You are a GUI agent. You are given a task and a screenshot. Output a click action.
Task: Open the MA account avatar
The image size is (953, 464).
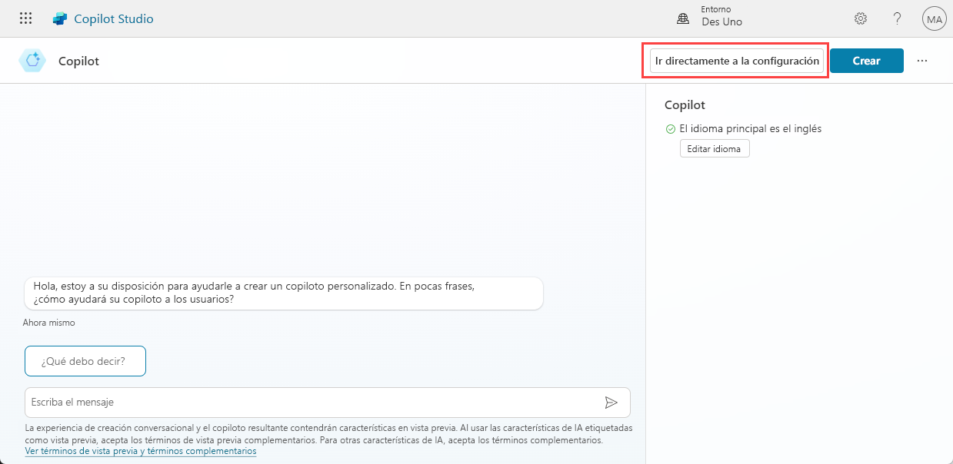[934, 18]
